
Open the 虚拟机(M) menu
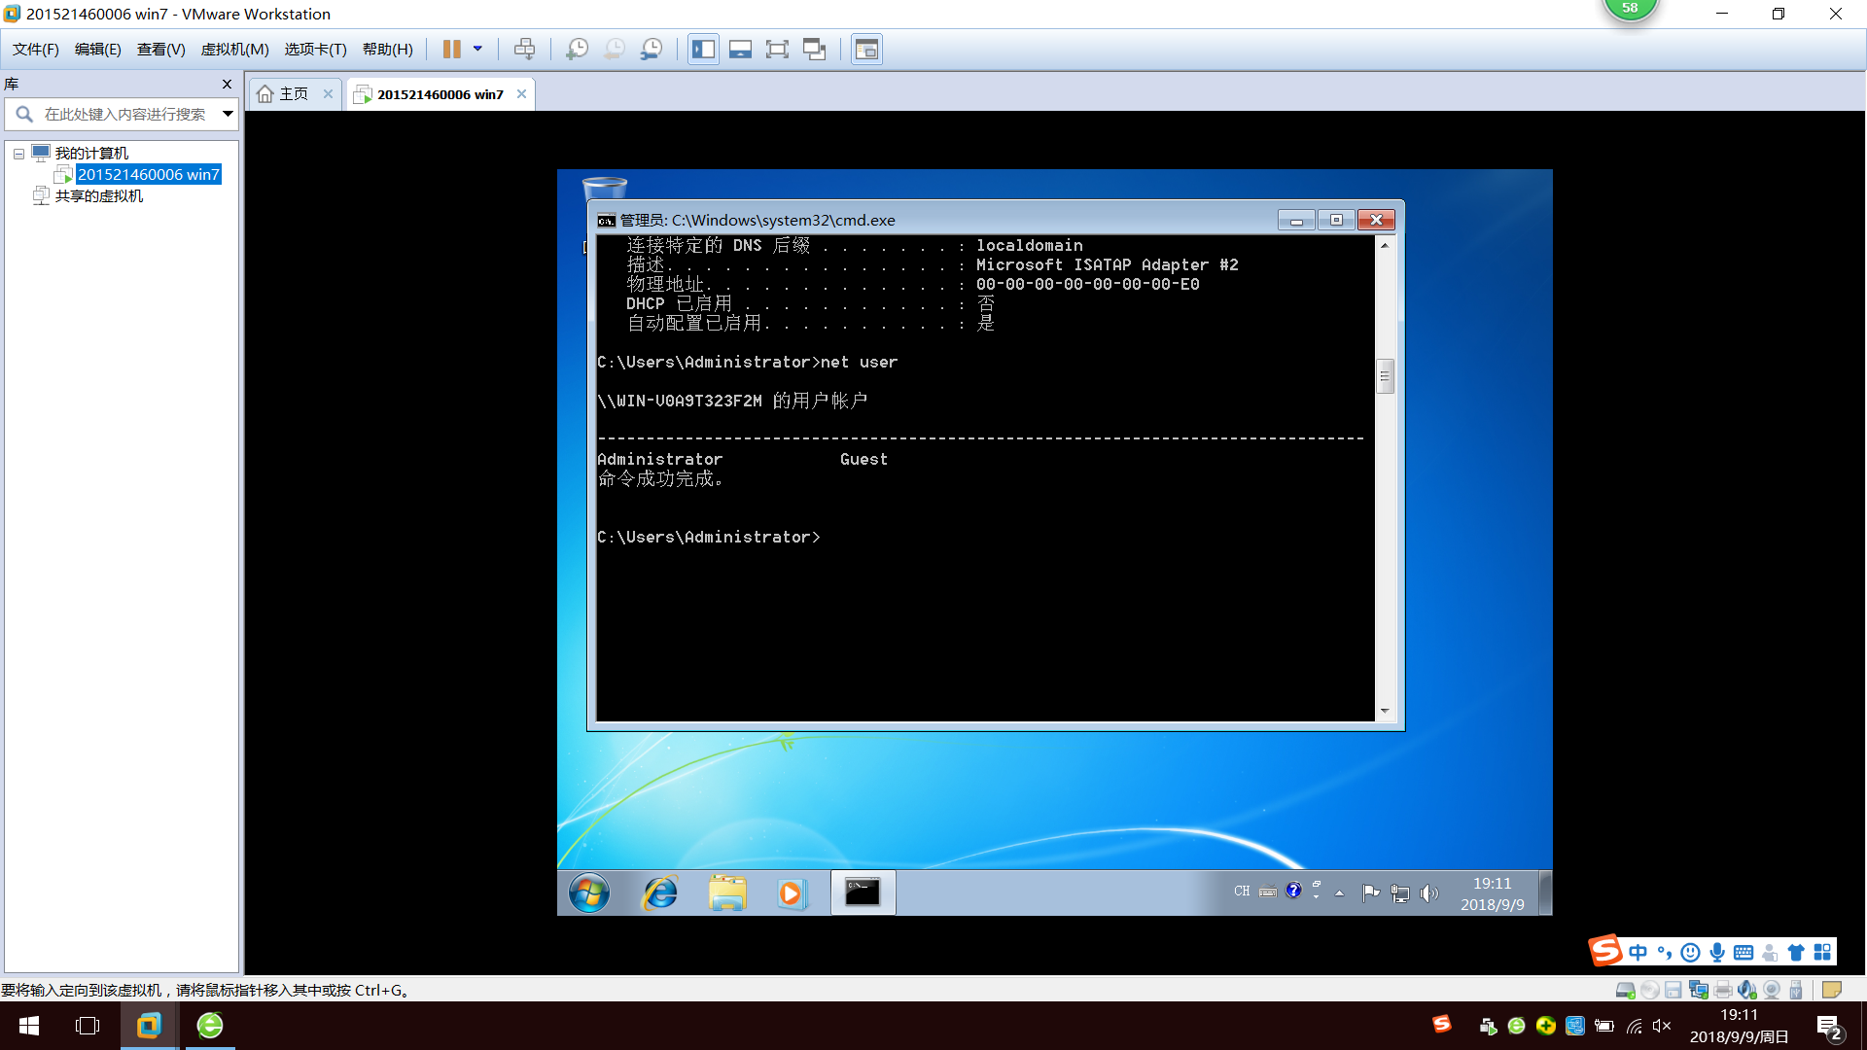[x=234, y=49]
